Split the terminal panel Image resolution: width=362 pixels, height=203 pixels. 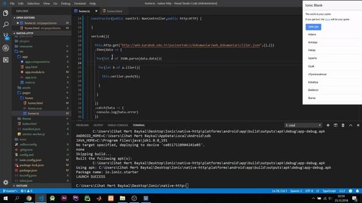335,125
